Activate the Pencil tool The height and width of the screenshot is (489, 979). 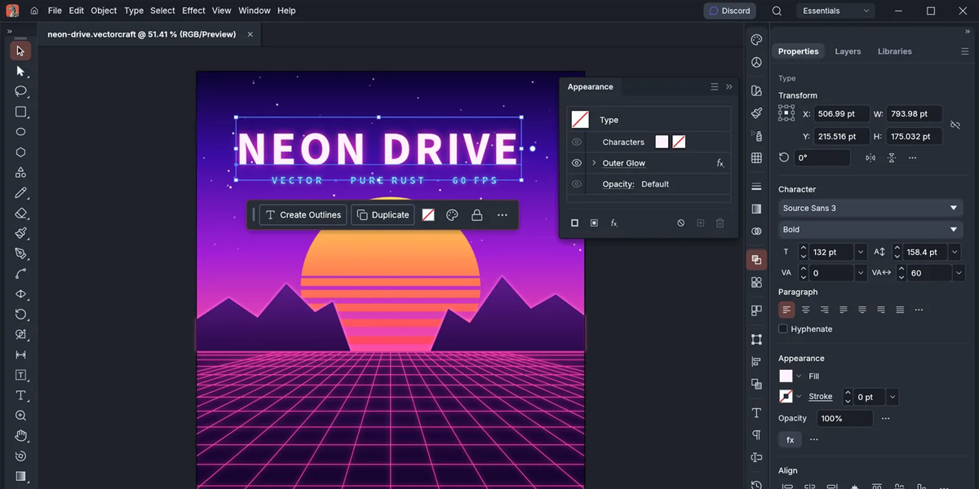(x=20, y=193)
